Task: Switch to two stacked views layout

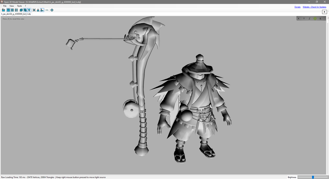Action: pyautogui.click(x=12, y=10)
